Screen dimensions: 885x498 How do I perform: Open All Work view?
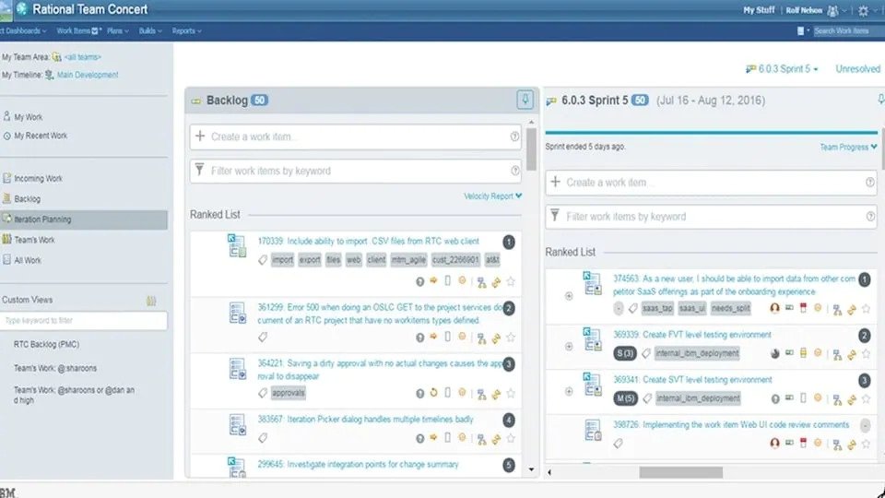click(27, 260)
